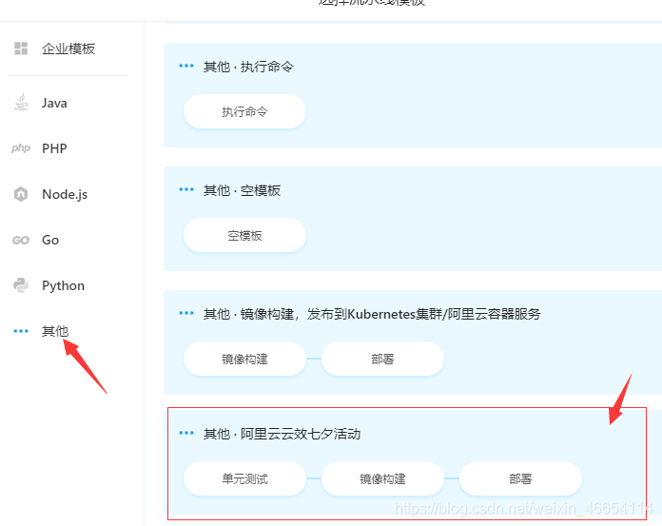662x526 pixels.
Task: Click dots icon on 镜像构建 Kubernetes card
Action: (186, 313)
